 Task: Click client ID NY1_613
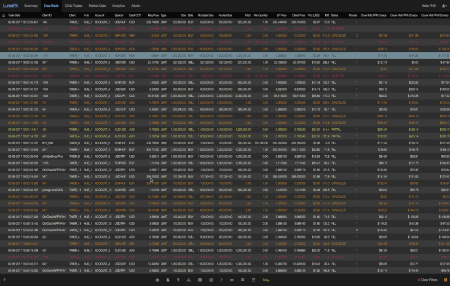coord(48,42)
